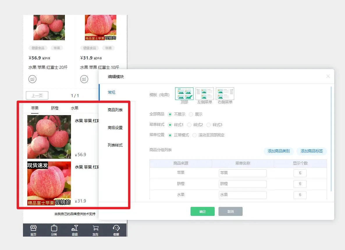The width and height of the screenshot is (345, 250).
Task: Switch to 商品列表 tab in dialog
Action: (x=115, y=110)
